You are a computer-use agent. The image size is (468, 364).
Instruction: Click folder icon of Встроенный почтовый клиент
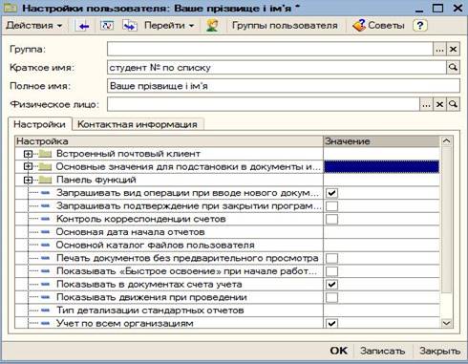click(x=45, y=154)
